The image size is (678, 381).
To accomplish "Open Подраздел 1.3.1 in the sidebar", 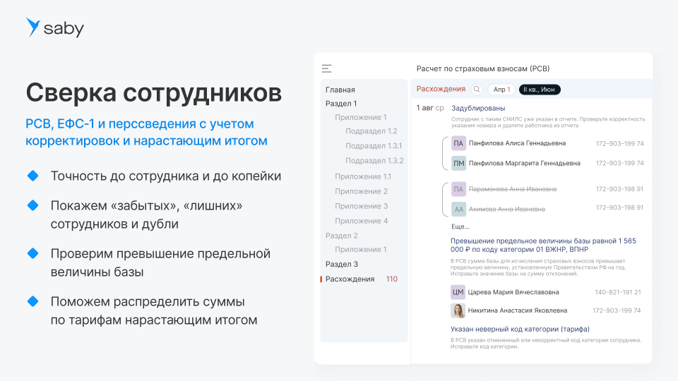I will (x=374, y=145).
